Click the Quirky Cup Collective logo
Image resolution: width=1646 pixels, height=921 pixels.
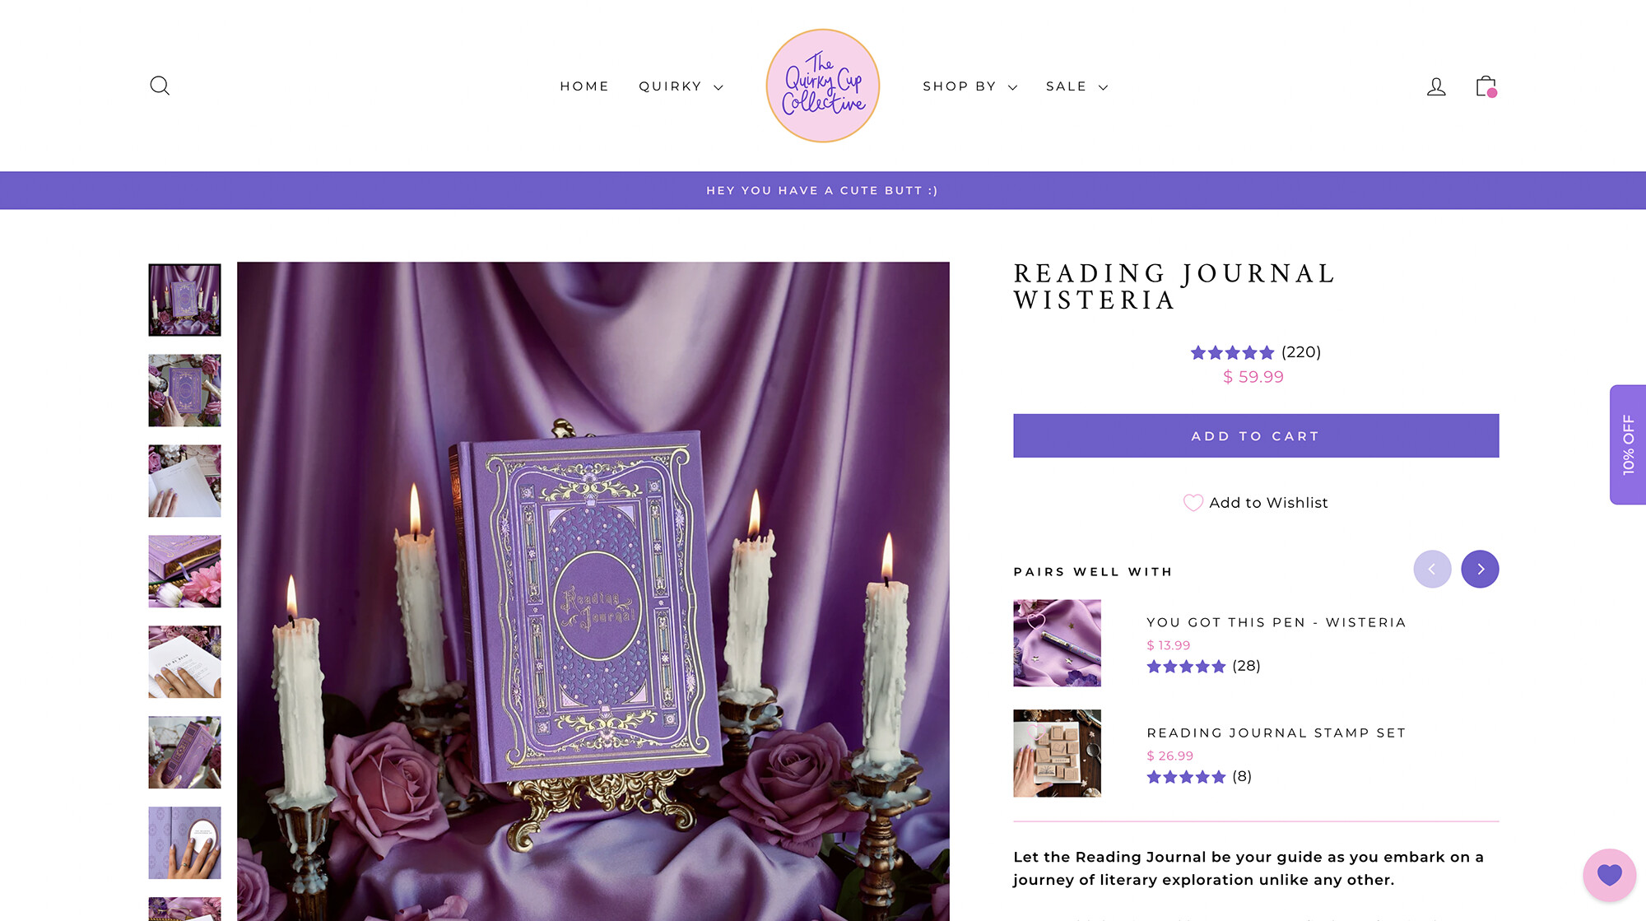pyautogui.click(x=823, y=86)
